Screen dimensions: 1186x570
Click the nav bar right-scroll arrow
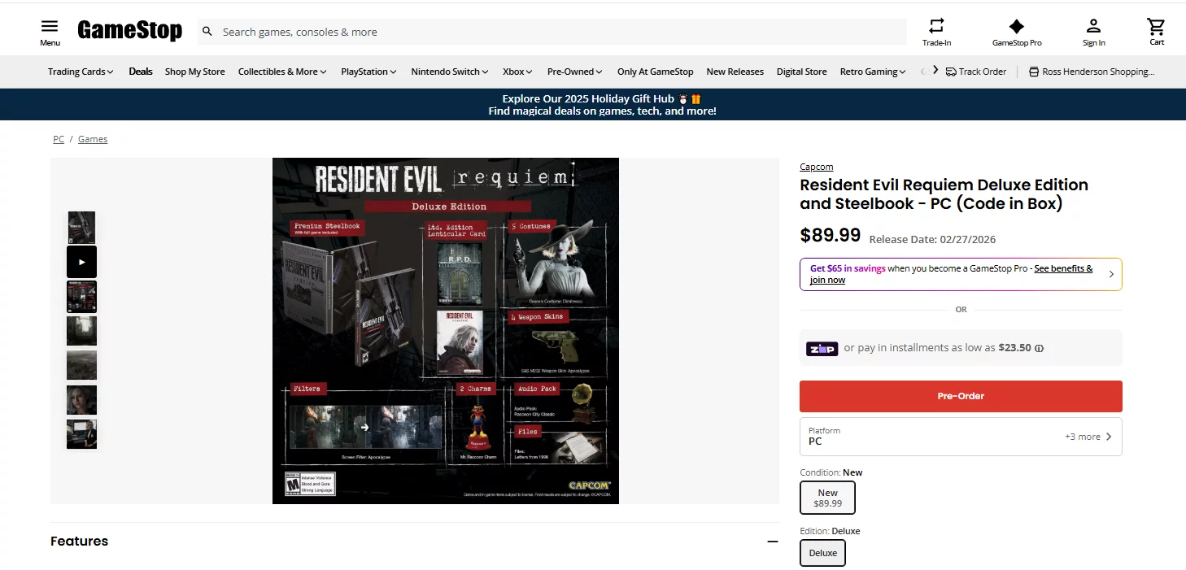point(935,70)
